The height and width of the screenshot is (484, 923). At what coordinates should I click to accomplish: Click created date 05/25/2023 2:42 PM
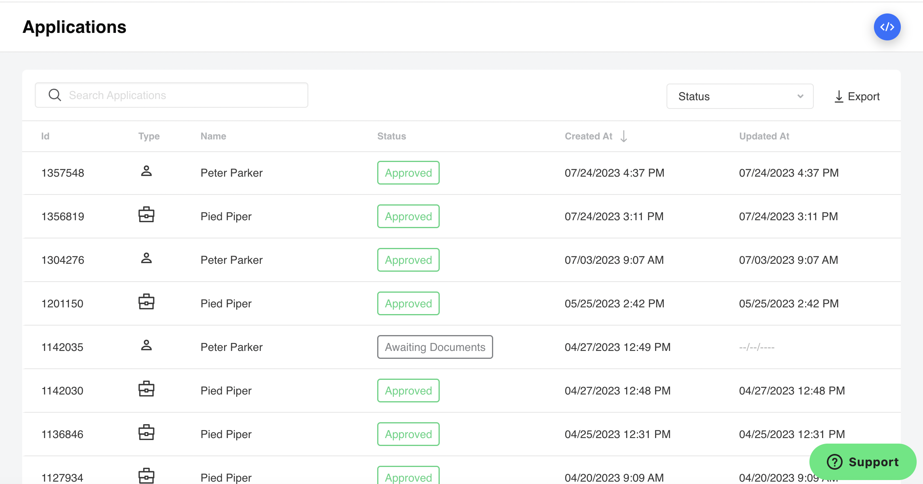(614, 304)
